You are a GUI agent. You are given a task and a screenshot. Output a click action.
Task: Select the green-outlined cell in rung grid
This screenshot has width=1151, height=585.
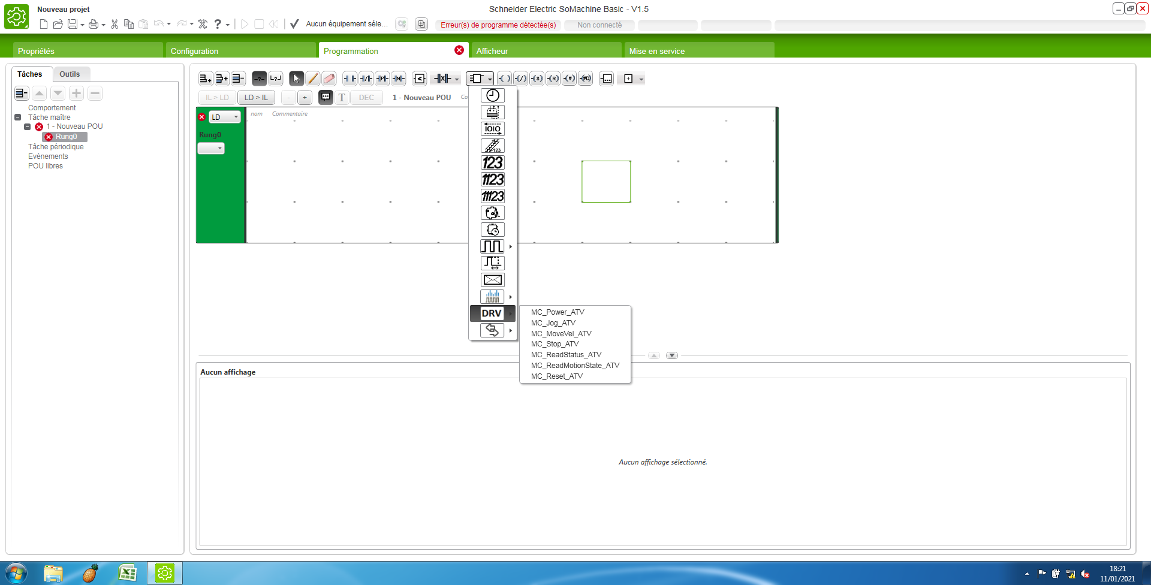(x=605, y=181)
